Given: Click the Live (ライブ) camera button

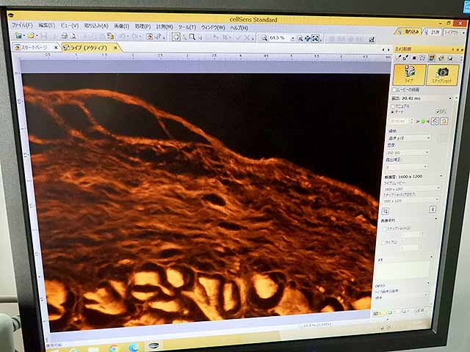Looking at the screenshot, I should click(409, 74).
